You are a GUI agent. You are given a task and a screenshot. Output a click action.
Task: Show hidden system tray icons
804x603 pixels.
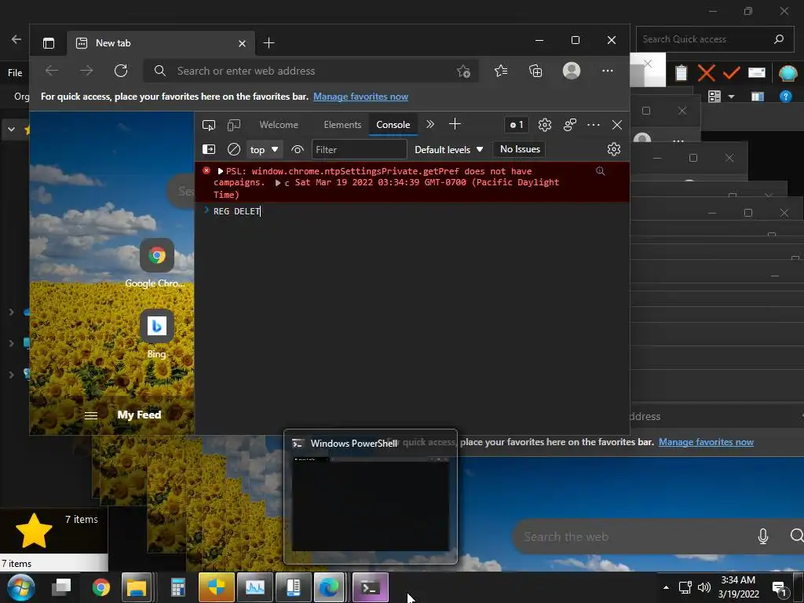pos(666,587)
